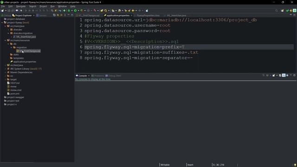Click line 6 sql-migration-prefix in editor
This screenshot has width=297, height=167.
(x=134, y=47)
